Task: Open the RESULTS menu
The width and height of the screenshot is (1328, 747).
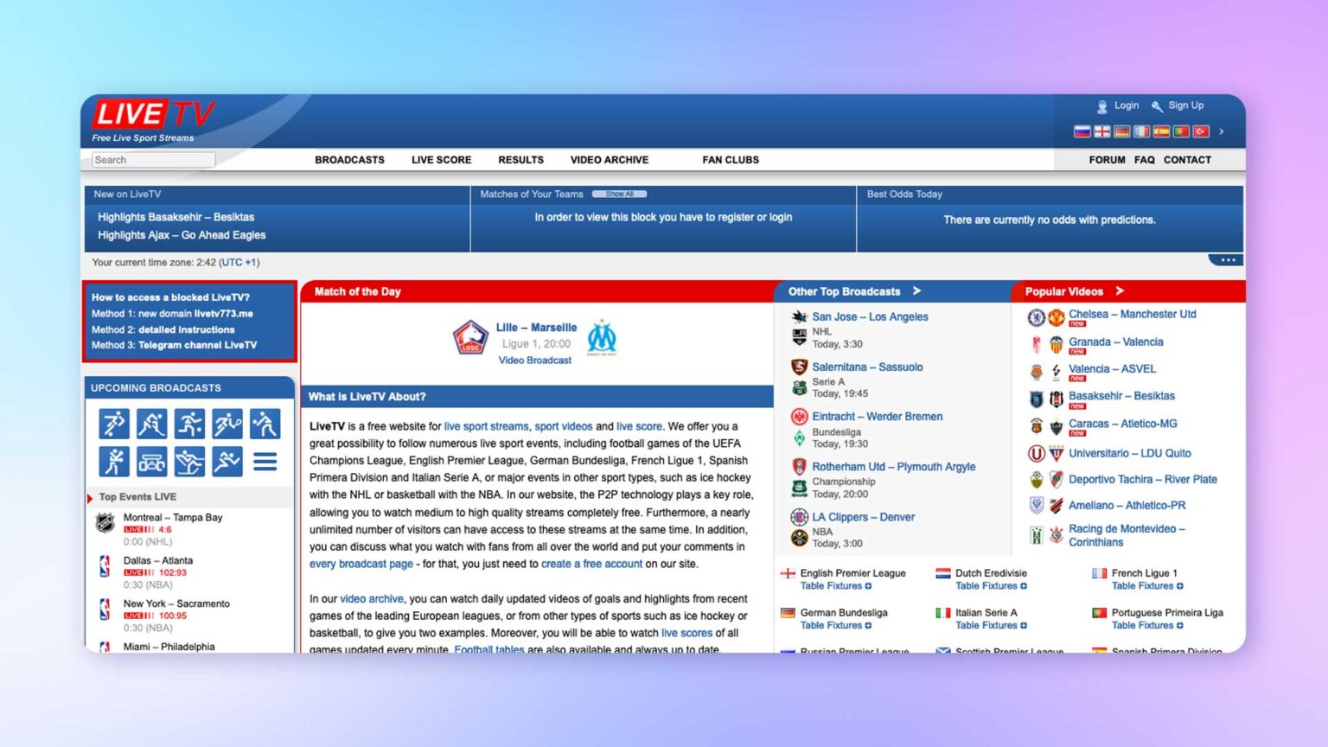Action: (520, 160)
